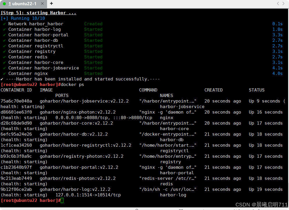
Task: Select the "3.3s" timing value
Action: [x=277, y=35]
